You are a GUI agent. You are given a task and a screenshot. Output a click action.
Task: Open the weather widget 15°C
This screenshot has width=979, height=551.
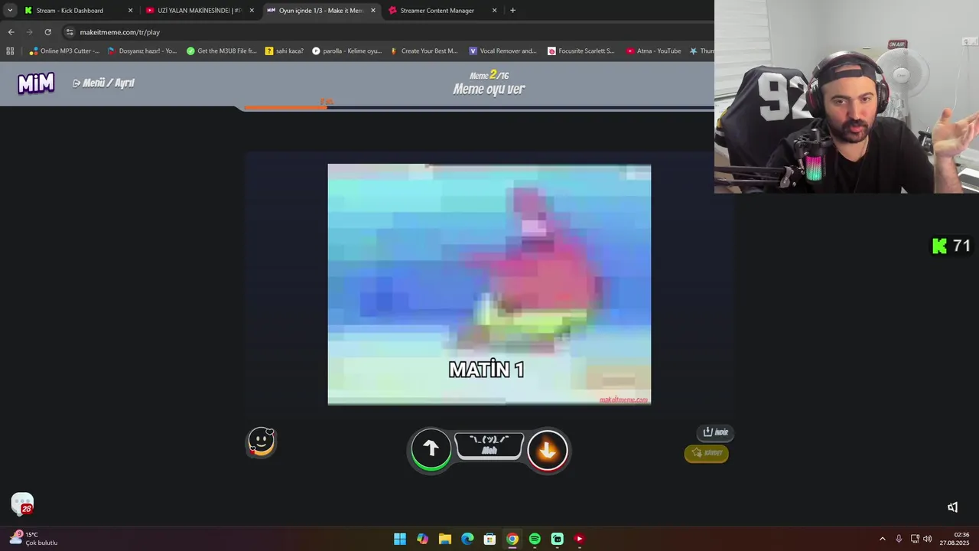(x=33, y=539)
